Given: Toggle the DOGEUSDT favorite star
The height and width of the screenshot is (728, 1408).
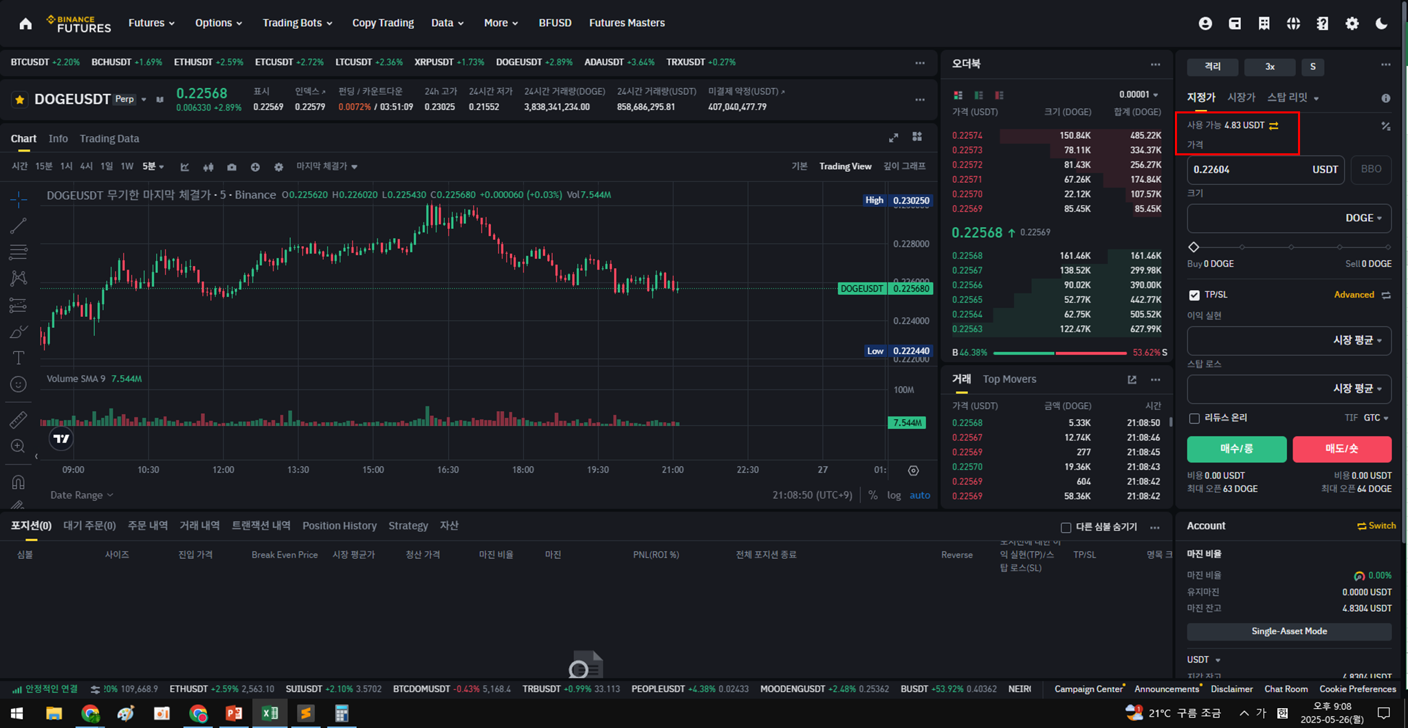Looking at the screenshot, I should coord(20,100).
